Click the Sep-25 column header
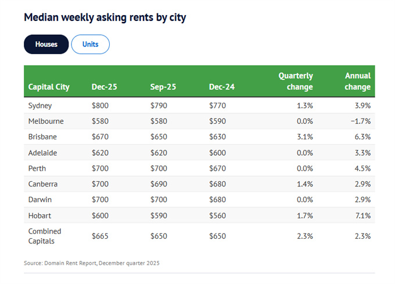 pos(163,87)
